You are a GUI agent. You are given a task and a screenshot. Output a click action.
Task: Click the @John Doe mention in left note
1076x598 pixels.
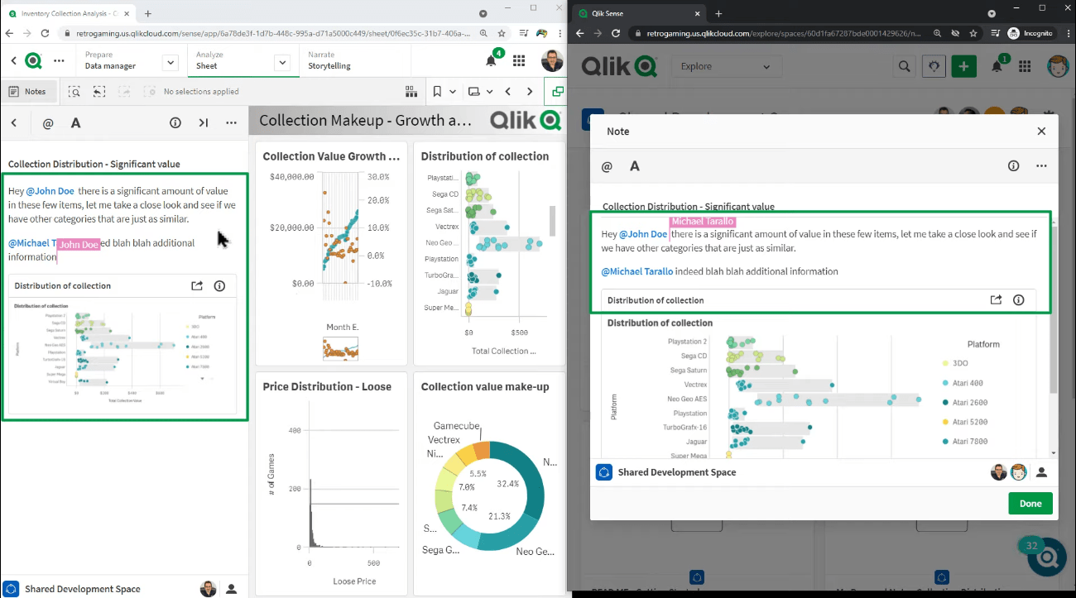50,191
